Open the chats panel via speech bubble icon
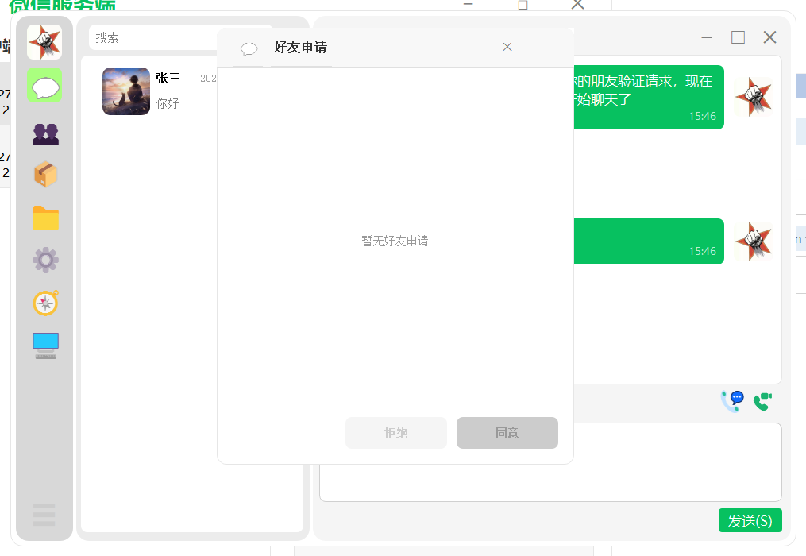The image size is (806, 556). point(44,85)
